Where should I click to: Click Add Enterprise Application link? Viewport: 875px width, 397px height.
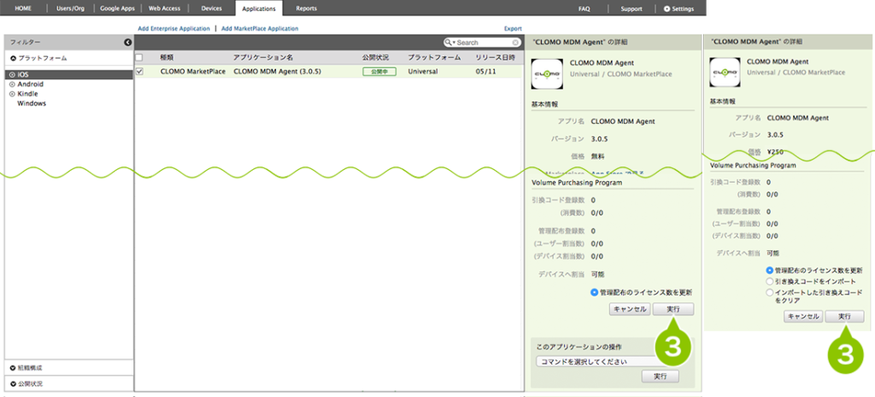[173, 28]
